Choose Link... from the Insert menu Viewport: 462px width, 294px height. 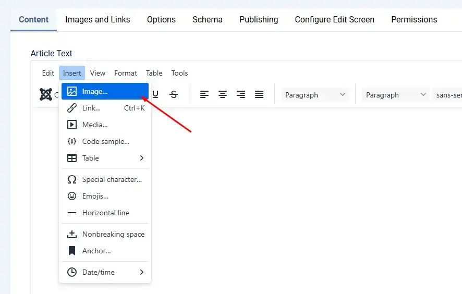(x=105, y=108)
